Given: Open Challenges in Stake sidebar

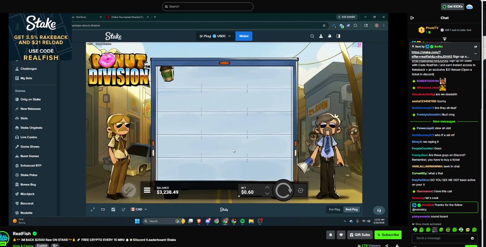Looking at the screenshot, I should coord(28,69).
